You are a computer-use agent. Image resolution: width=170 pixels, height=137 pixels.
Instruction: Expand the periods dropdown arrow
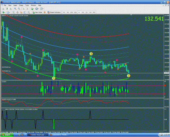[38, 9]
